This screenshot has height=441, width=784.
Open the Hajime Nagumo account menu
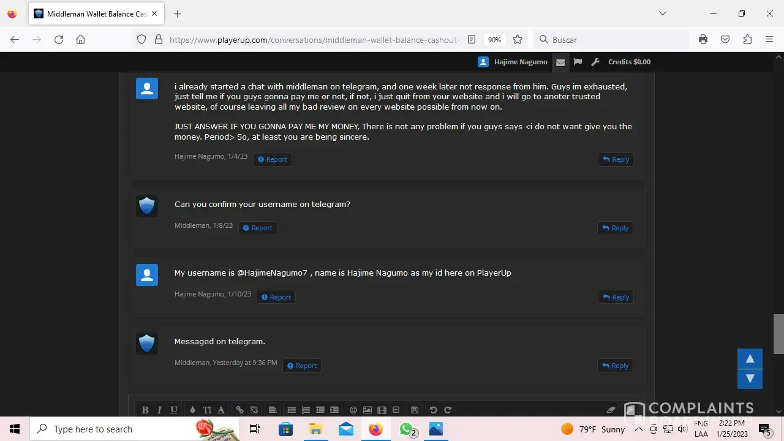coord(513,62)
